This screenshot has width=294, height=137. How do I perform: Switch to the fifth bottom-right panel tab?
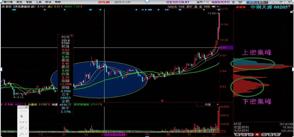click(x=264, y=135)
